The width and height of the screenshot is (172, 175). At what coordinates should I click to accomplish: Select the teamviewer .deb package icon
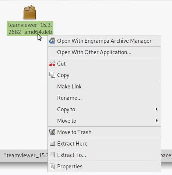click(29, 12)
